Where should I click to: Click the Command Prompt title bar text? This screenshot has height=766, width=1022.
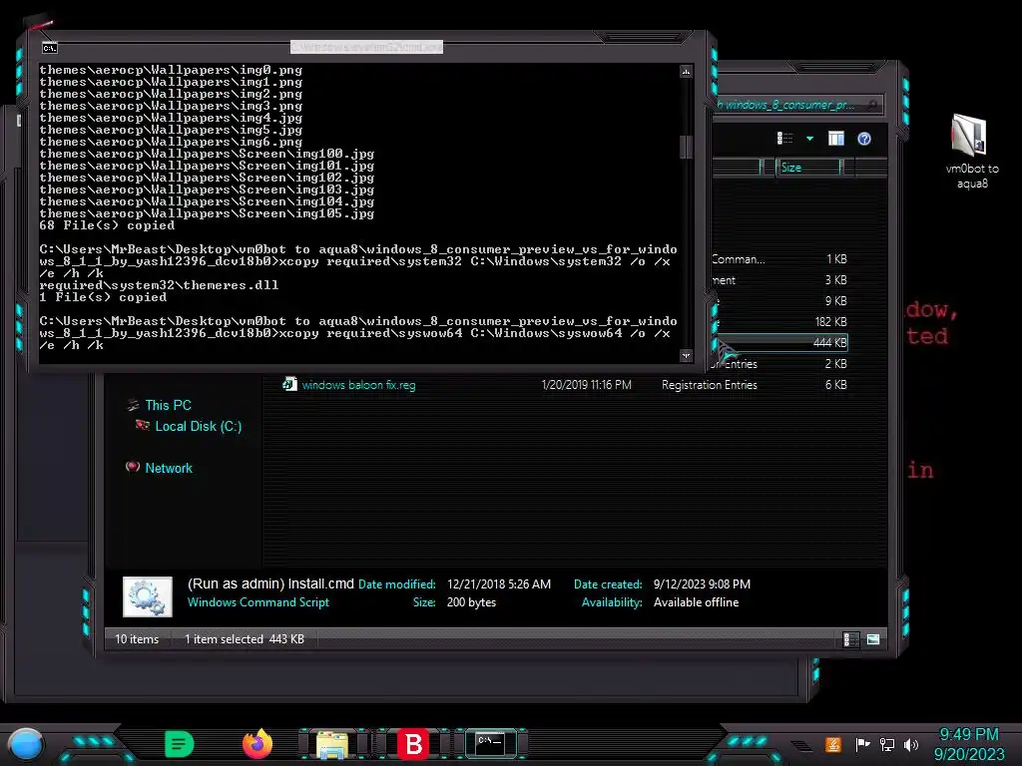(x=366, y=47)
